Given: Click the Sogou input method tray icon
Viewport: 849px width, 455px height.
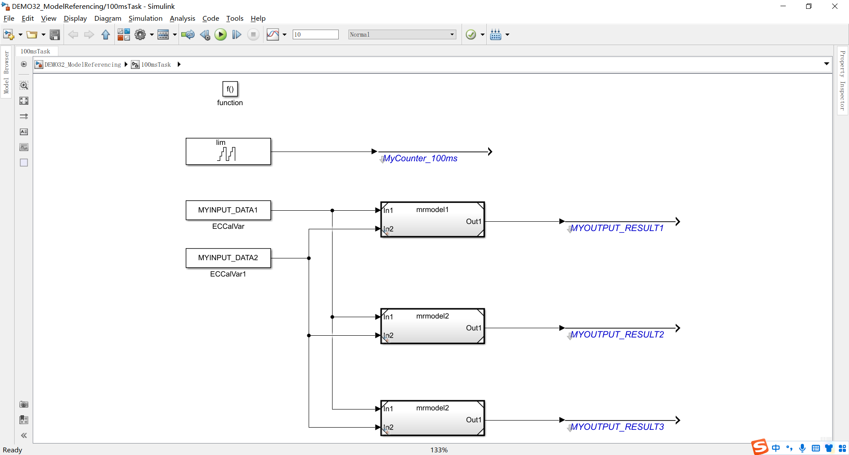Looking at the screenshot, I should click(760, 447).
